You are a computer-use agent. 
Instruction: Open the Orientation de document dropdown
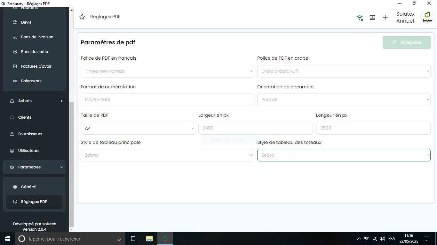pyautogui.click(x=344, y=100)
